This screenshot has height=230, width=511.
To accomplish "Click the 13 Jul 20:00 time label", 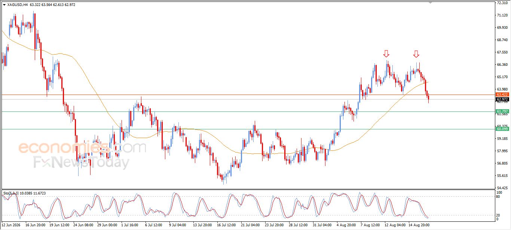I will (202, 226).
